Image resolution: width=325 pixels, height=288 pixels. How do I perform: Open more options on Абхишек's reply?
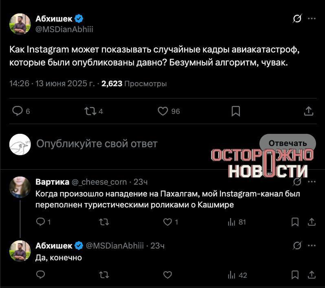312,246
